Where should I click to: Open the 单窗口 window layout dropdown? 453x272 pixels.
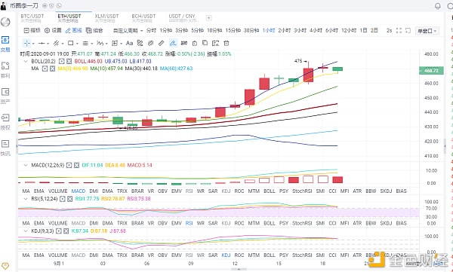pos(427,31)
